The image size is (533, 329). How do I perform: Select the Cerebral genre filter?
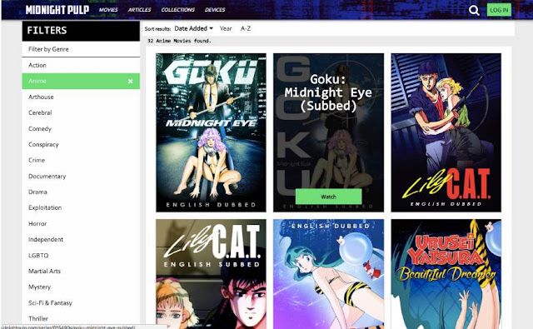pyautogui.click(x=81, y=112)
